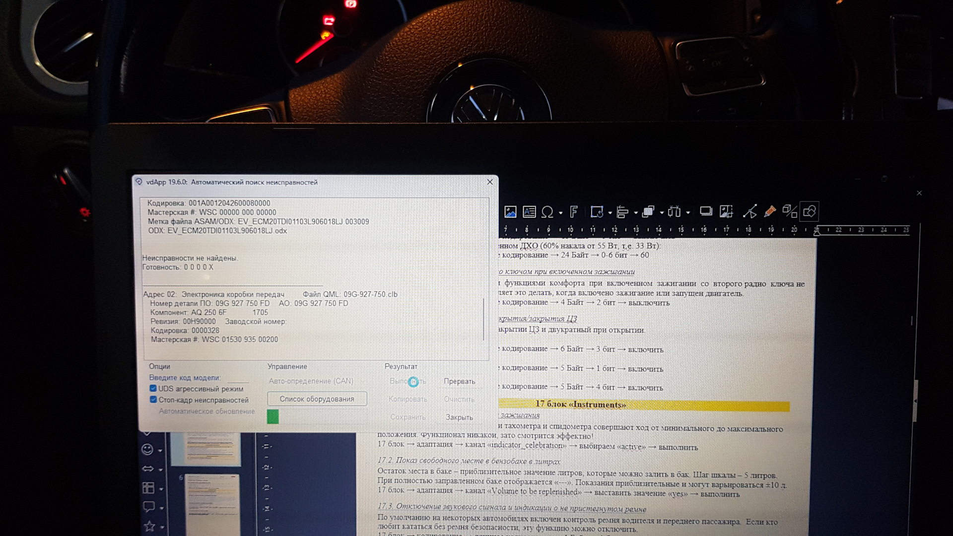Click the Прервать button
Viewport: 953px width, 536px height.
tap(459, 382)
